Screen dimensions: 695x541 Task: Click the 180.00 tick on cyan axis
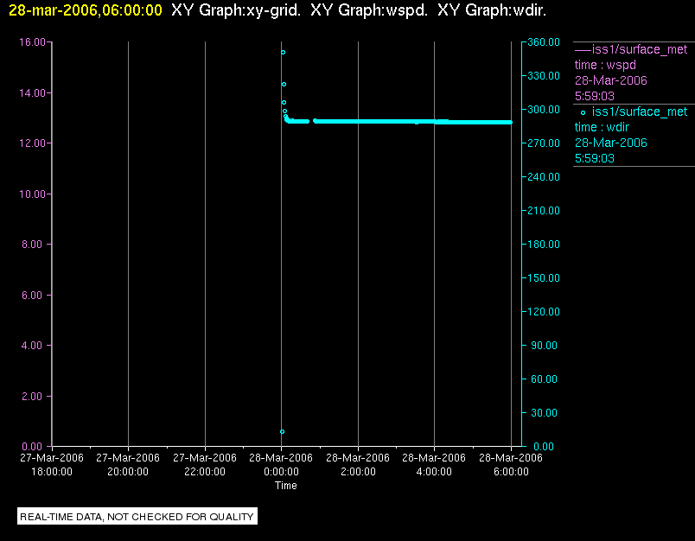(544, 244)
